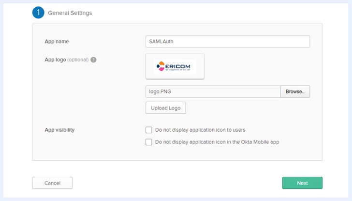Viewport: 352px width, 201px height.
Task: Enable 'Do not display application icon to users'
Action: tap(149, 130)
